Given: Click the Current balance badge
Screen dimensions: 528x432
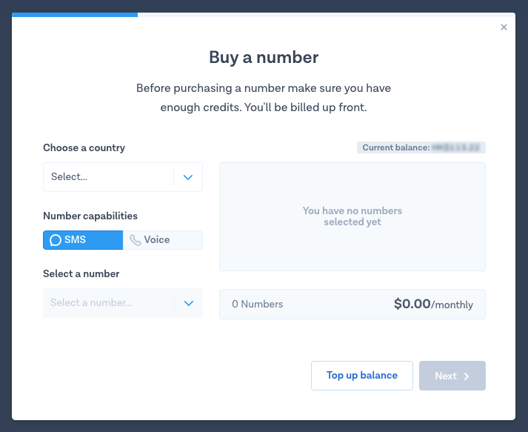Looking at the screenshot, I should pyautogui.click(x=421, y=147).
